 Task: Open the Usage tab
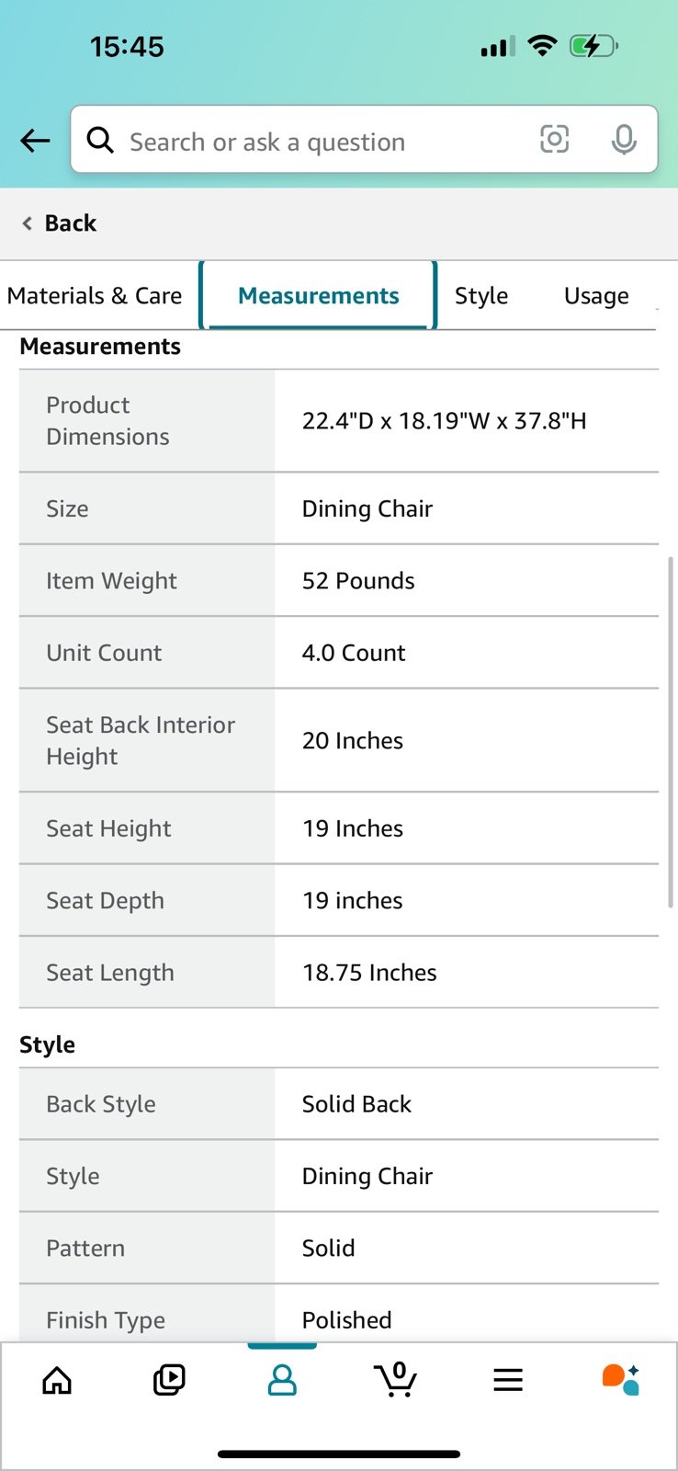coord(596,295)
